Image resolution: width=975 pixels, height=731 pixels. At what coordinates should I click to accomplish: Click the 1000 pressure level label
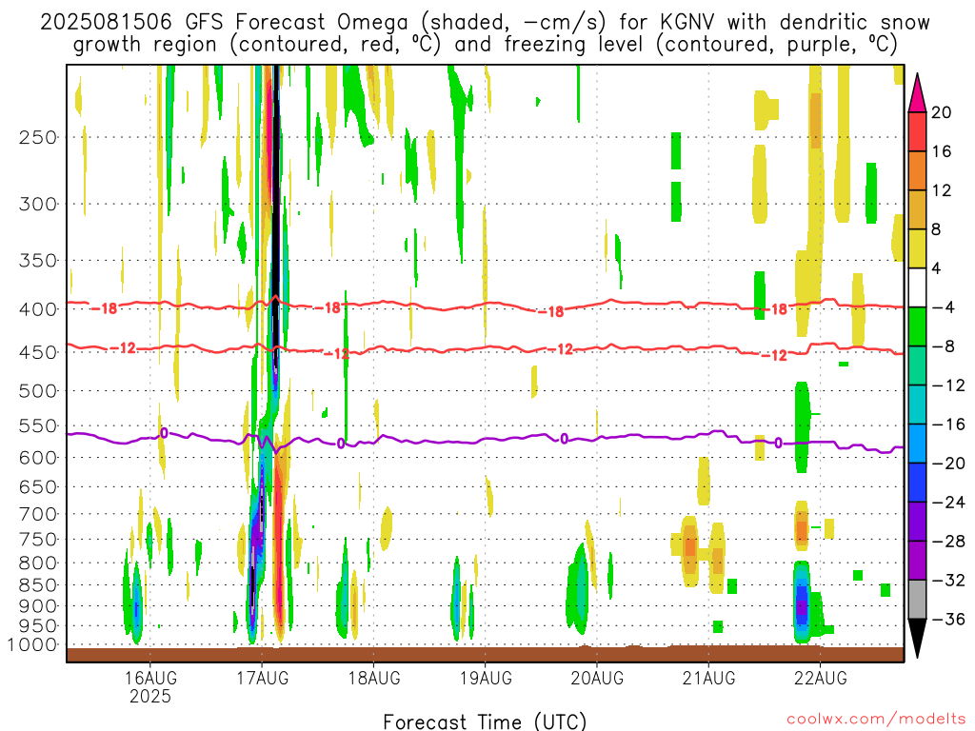(x=32, y=645)
